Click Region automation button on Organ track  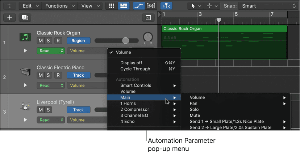click(79, 41)
